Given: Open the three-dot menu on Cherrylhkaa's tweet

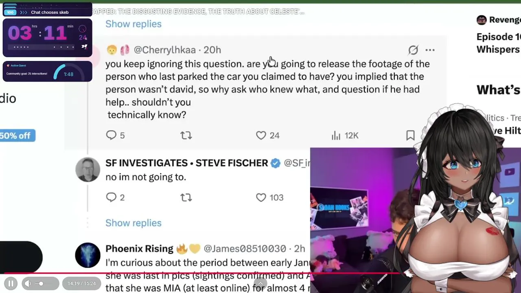Looking at the screenshot, I should pos(430,50).
